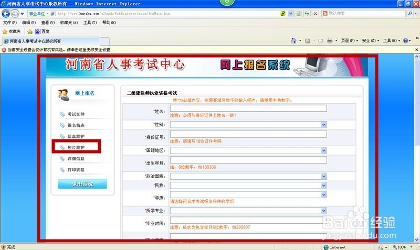Open the 100% zoom level control

[x=402, y=247]
